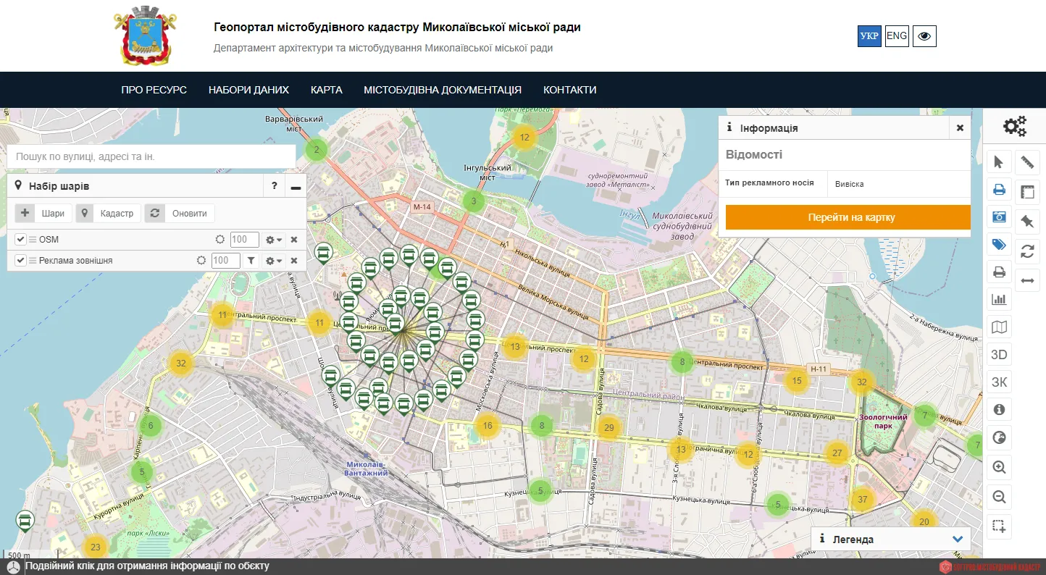Grab the OSM layer reorder handle
Image resolution: width=1046 pixels, height=575 pixels.
tap(33, 240)
